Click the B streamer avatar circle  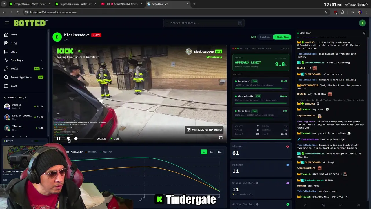tap(57, 37)
